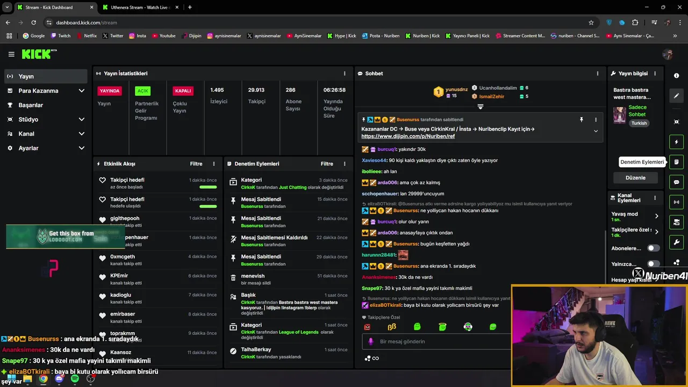The width and height of the screenshot is (688, 387).
Task: Click the wrench tools icon in right sidebar
Action: click(x=677, y=242)
